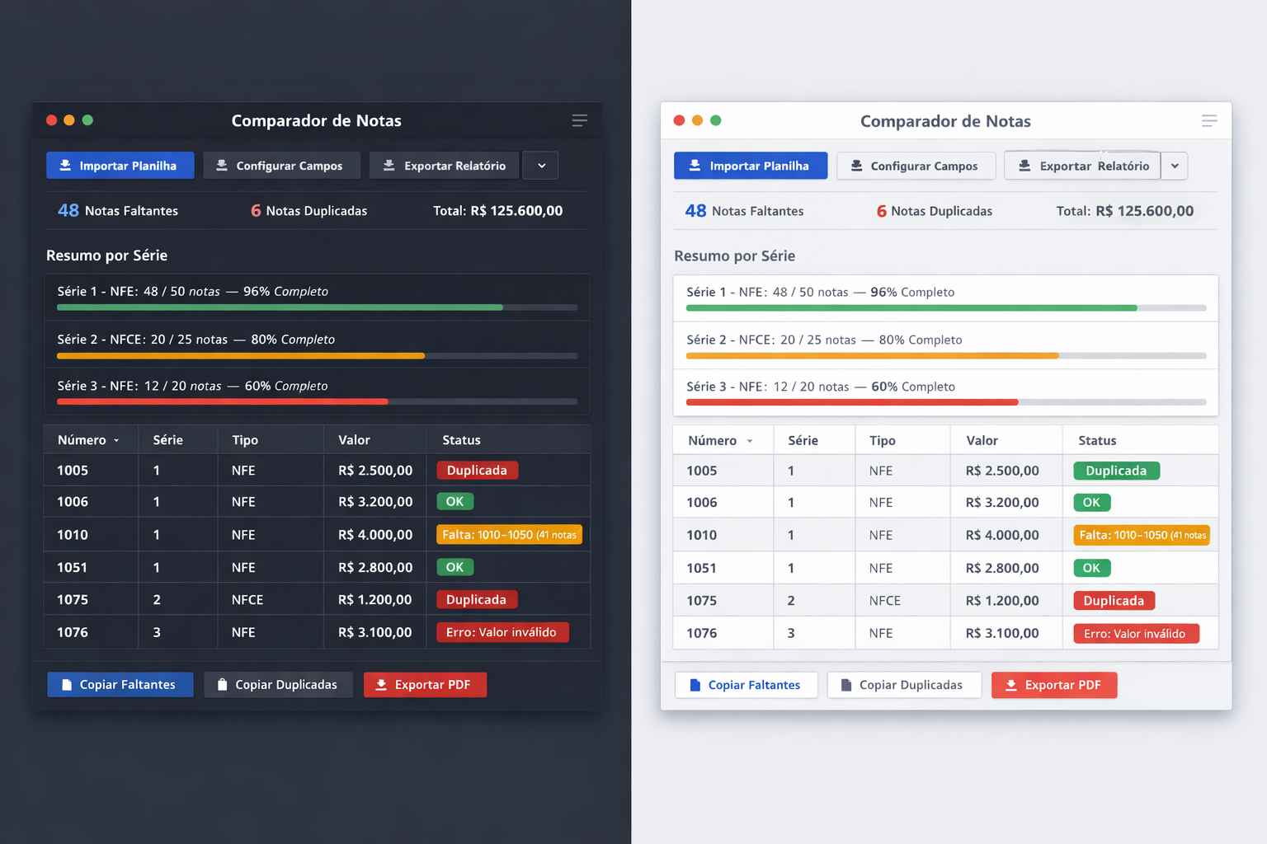Click Série 2 NFCE progress bar, dark window

[x=317, y=356]
